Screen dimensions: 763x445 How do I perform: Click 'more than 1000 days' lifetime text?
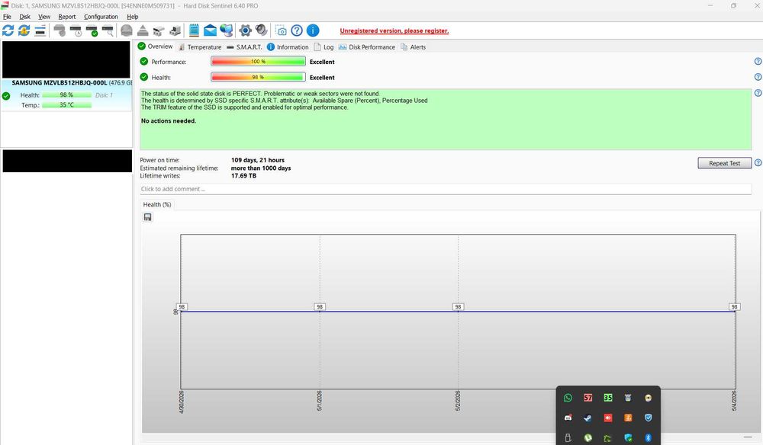[261, 168]
